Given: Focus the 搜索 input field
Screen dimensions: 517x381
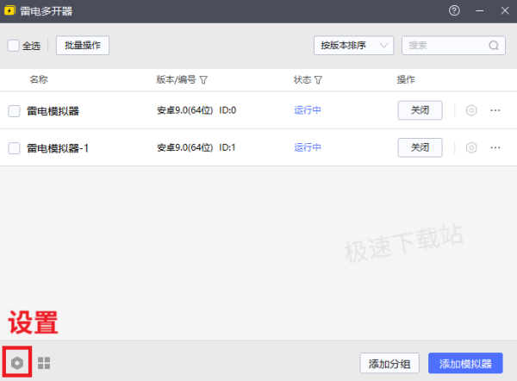Looking at the screenshot, I should click(444, 46).
